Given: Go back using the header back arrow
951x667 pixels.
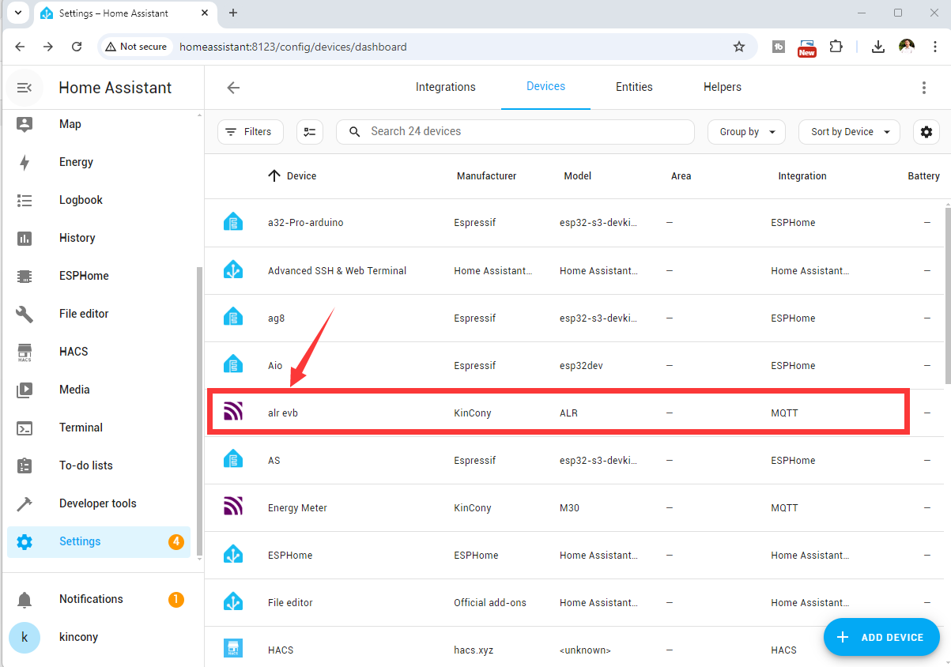Looking at the screenshot, I should [x=233, y=88].
